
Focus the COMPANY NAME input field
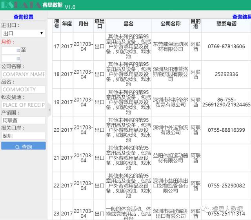click(24, 74)
